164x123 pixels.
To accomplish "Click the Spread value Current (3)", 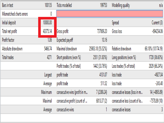I will [x=157, y=23].
